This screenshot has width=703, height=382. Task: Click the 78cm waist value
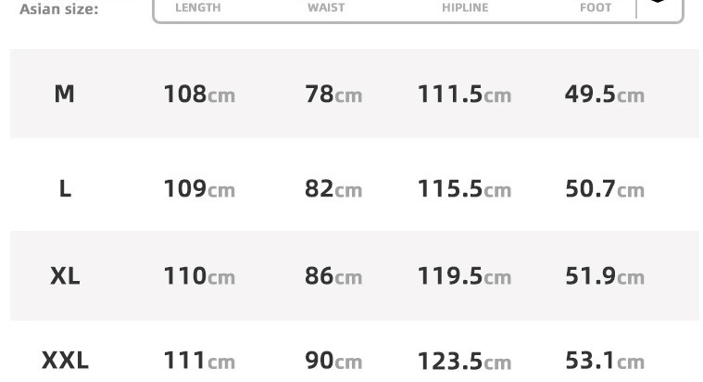tap(333, 95)
